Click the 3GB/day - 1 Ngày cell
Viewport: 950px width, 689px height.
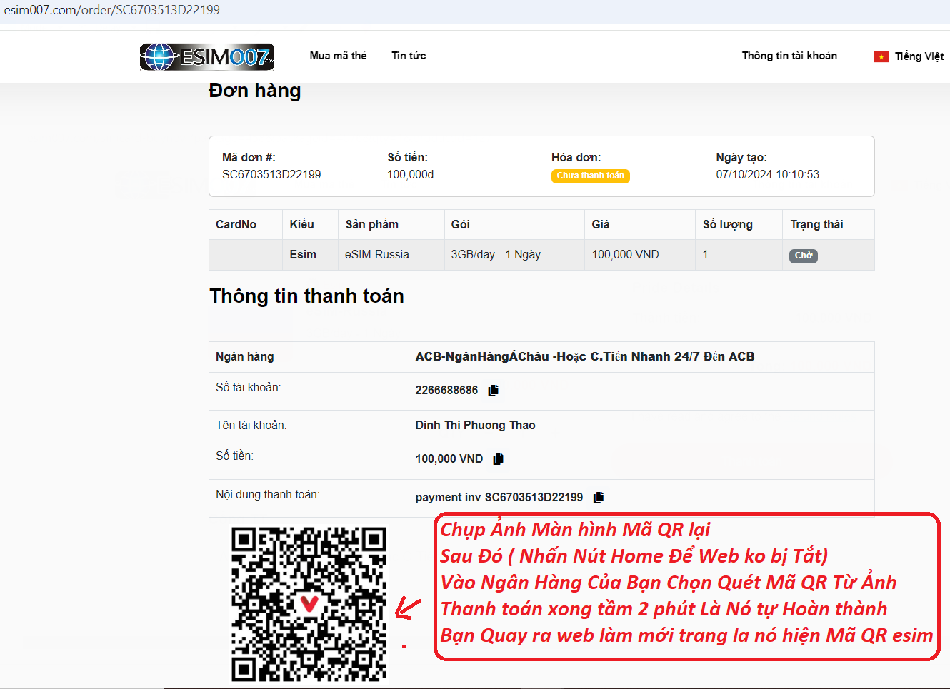pyautogui.click(x=514, y=255)
